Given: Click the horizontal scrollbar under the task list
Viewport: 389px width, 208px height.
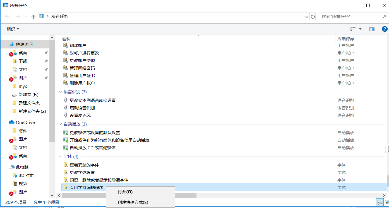Looking at the screenshot, I should point(129,195).
